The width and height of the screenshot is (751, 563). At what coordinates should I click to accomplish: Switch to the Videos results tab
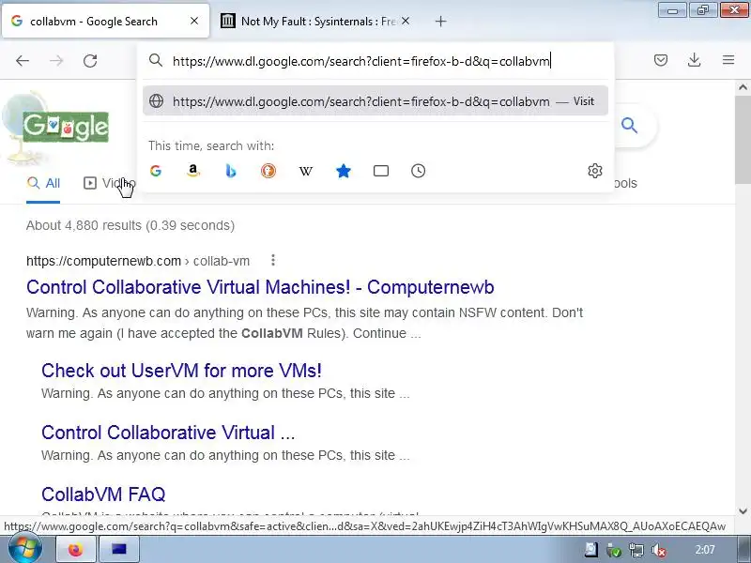pos(109,183)
